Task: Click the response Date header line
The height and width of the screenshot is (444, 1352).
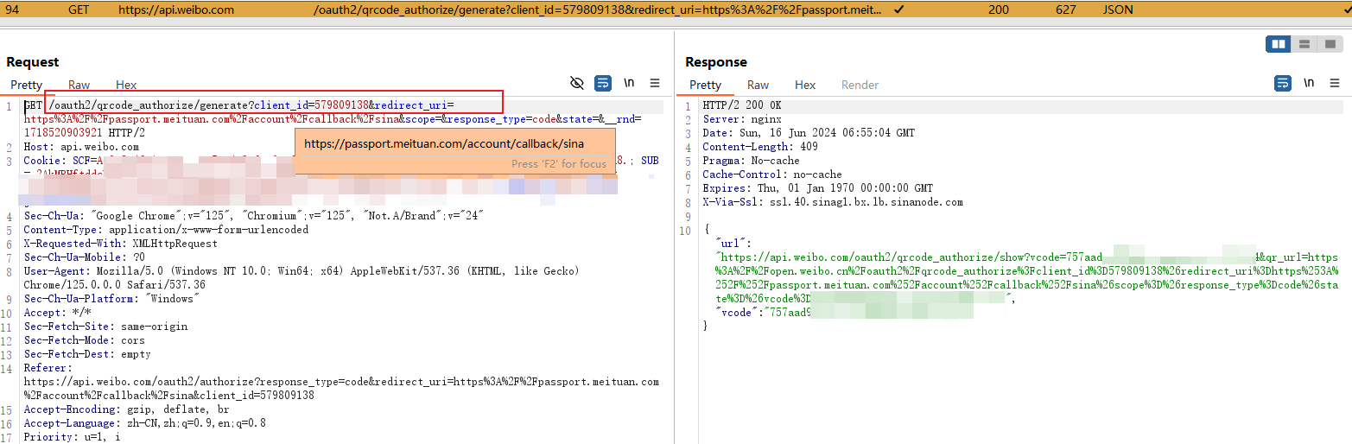Action: coord(809,133)
